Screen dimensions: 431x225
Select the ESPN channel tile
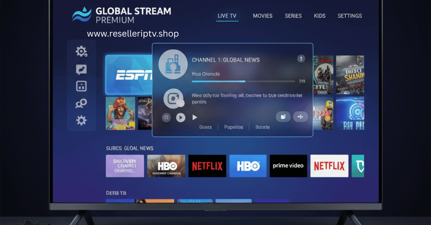(x=129, y=75)
